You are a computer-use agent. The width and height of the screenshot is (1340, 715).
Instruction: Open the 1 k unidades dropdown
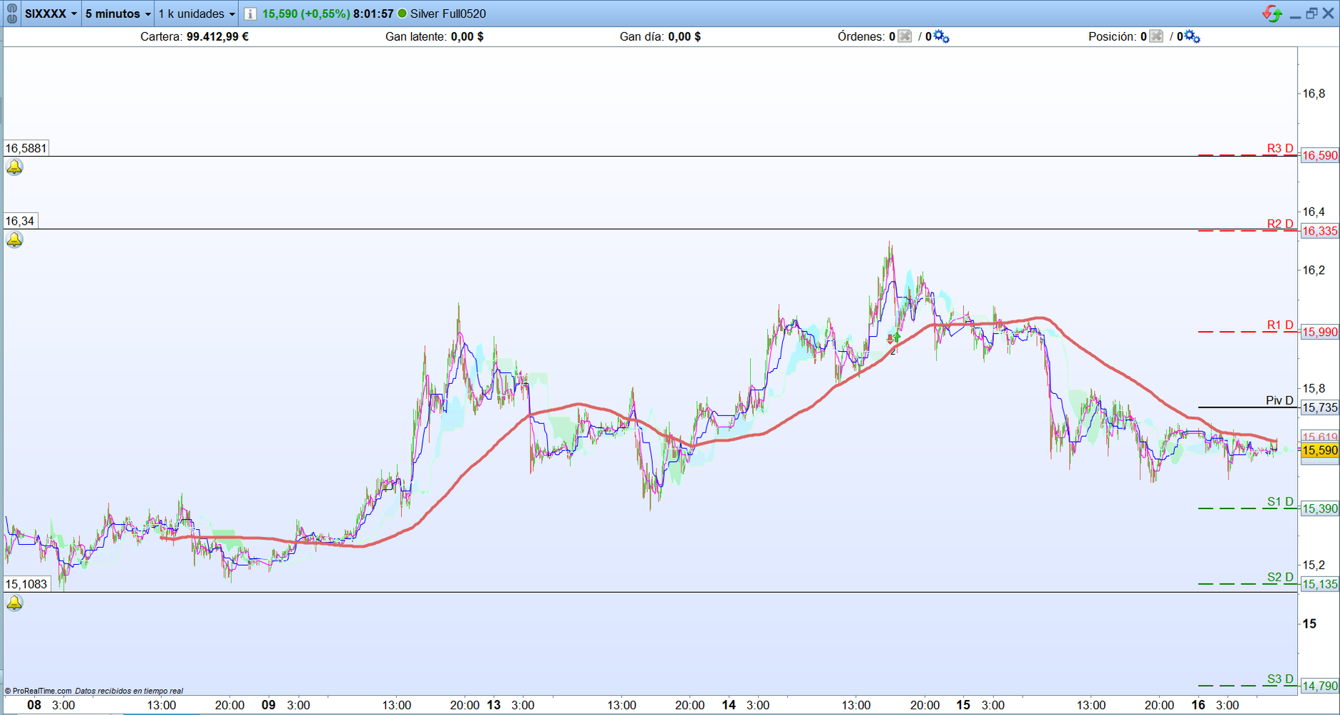tap(197, 14)
